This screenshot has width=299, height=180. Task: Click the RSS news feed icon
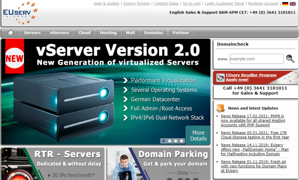tap(221, 108)
